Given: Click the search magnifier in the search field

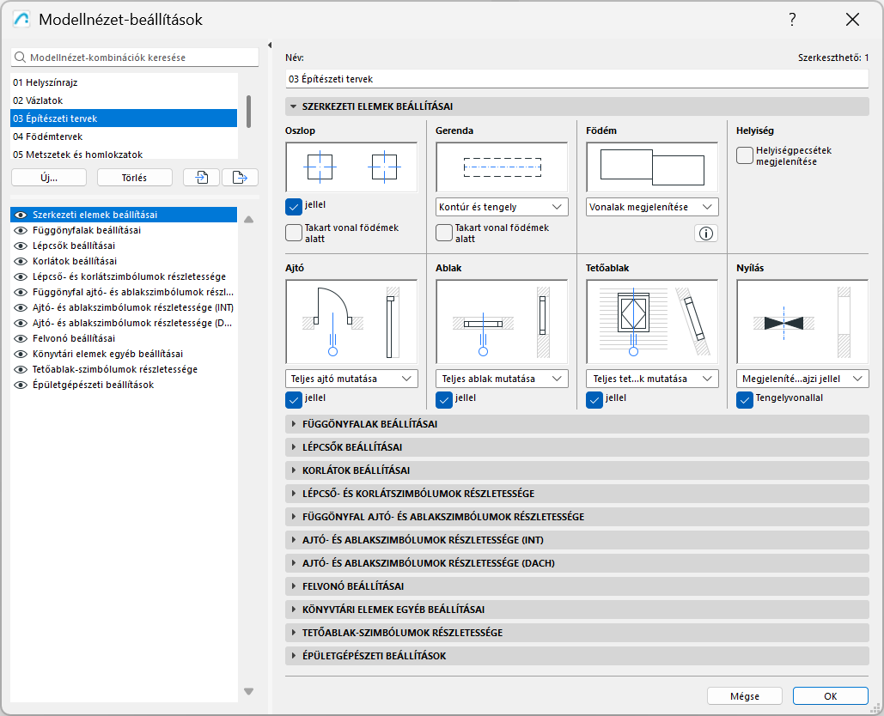Looking at the screenshot, I should coord(19,57).
